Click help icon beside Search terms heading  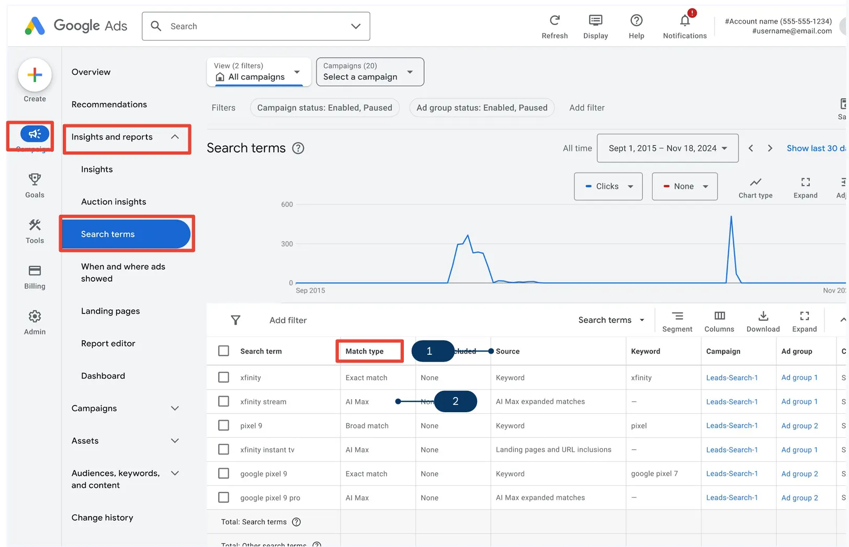298,148
